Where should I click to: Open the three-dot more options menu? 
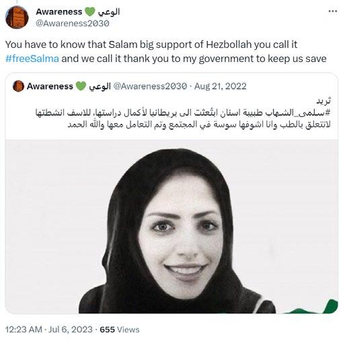pos(332,11)
